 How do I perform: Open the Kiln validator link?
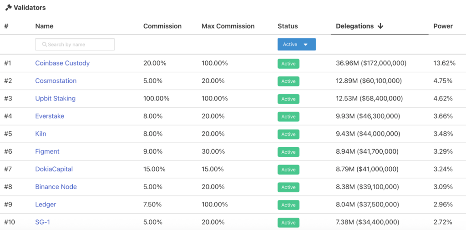click(x=41, y=134)
